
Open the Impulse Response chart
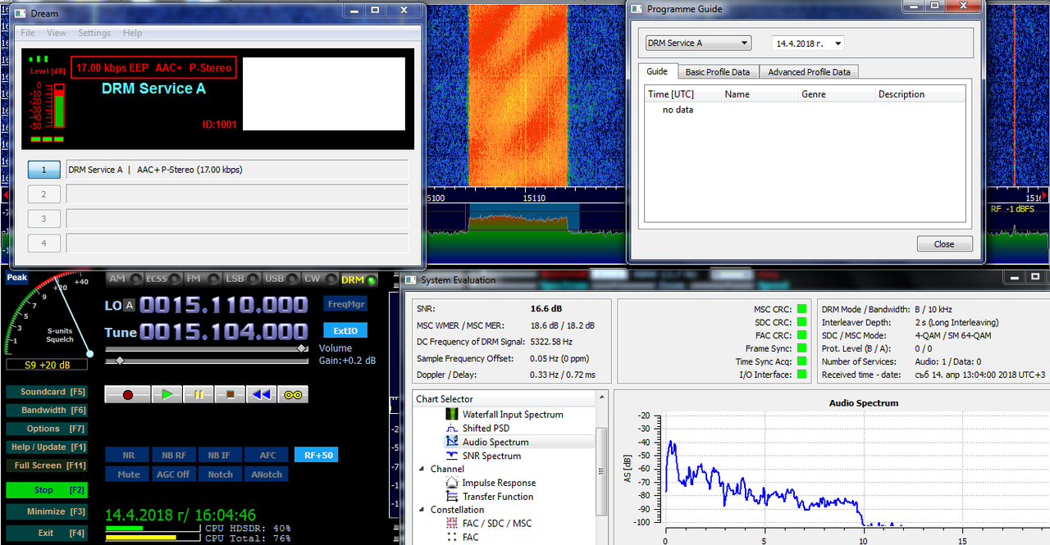[x=499, y=483]
